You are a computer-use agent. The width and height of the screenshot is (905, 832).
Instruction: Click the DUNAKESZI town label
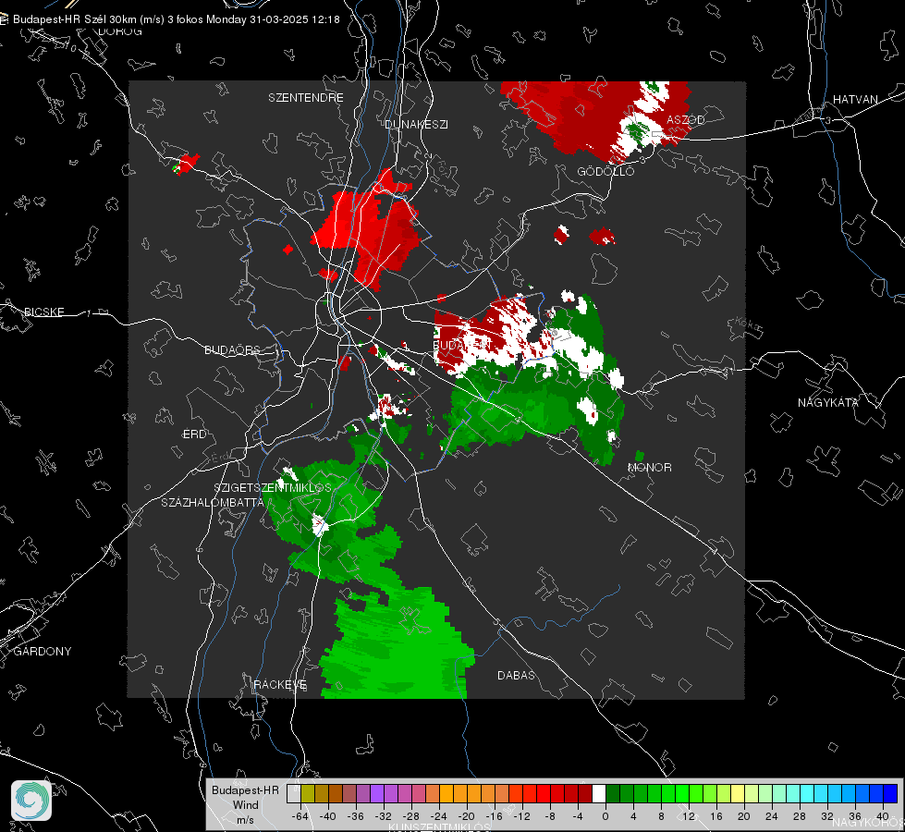pyautogui.click(x=416, y=124)
